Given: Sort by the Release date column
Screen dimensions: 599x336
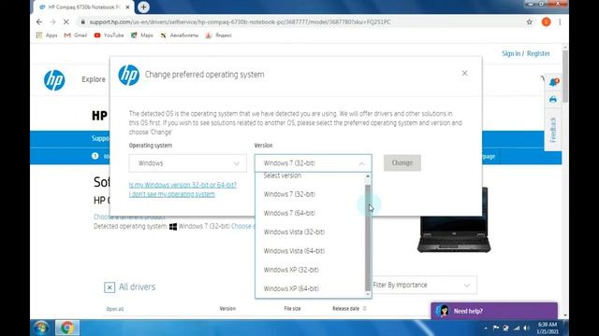Looking at the screenshot, I should [x=349, y=309].
